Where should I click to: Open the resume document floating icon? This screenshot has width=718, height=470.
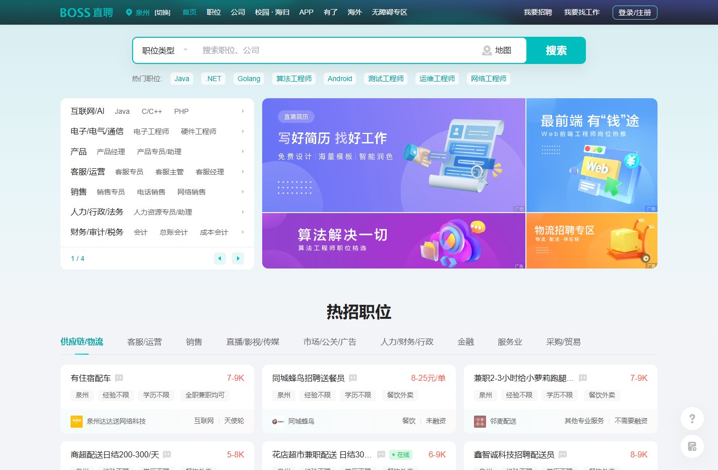tap(692, 446)
